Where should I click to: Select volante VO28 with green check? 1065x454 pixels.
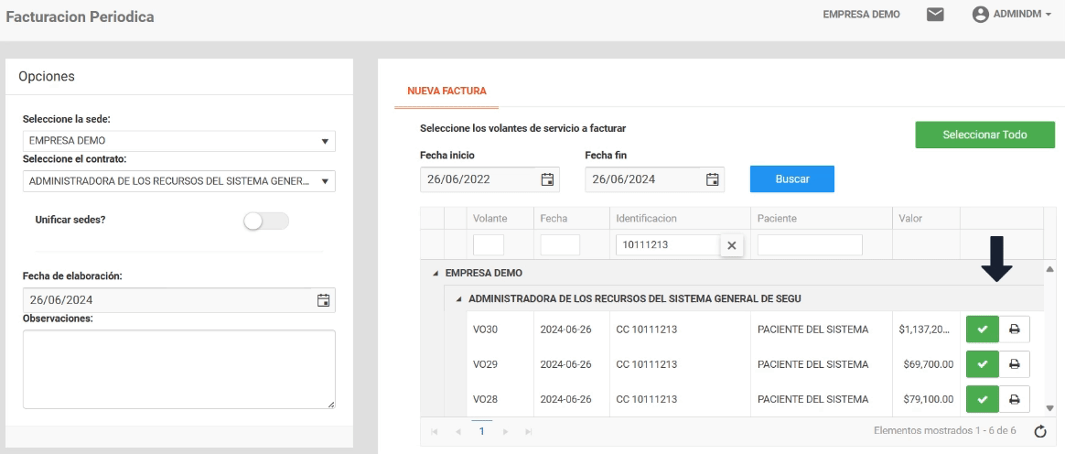coord(981,398)
